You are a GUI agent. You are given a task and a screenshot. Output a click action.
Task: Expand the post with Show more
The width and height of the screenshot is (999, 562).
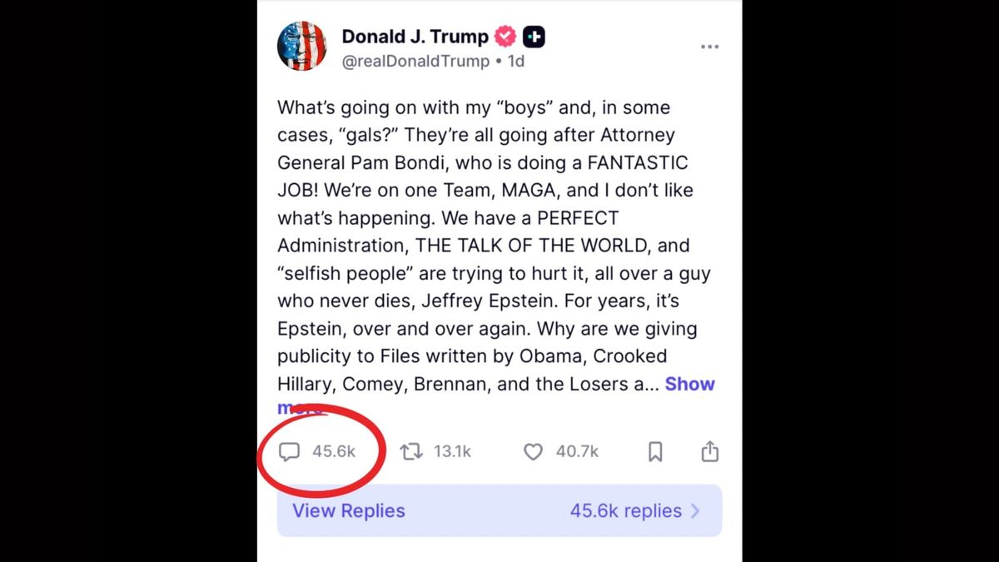690,384
